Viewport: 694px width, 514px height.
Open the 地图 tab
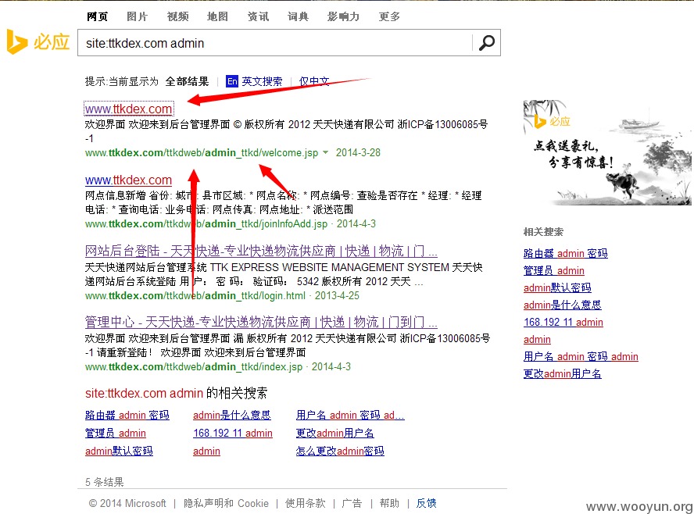217,17
